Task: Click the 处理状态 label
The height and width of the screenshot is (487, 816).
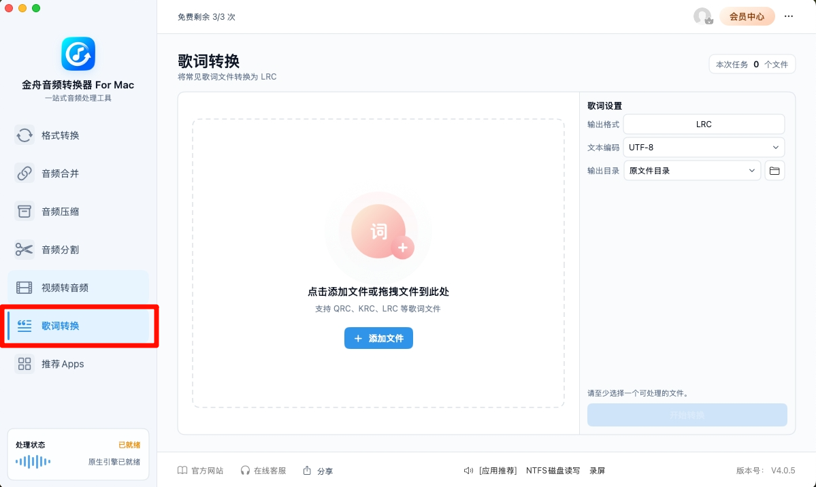Action: (30, 445)
